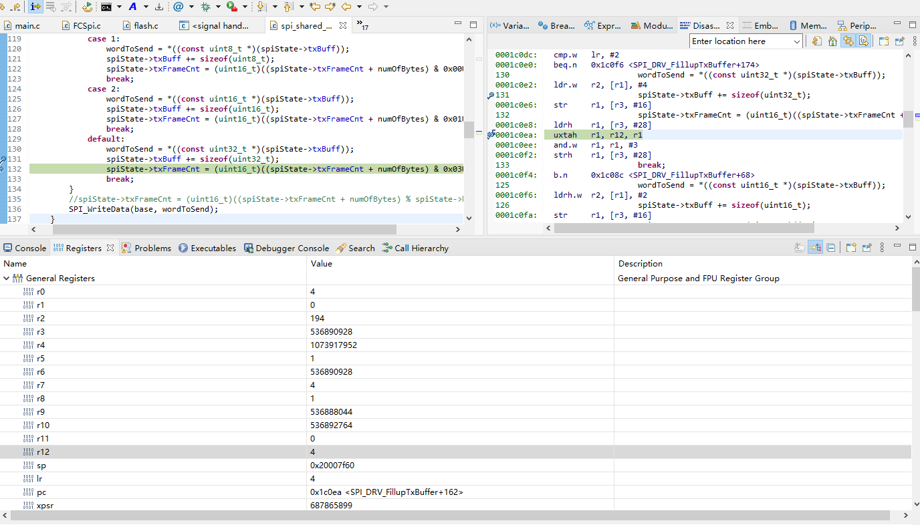The width and height of the screenshot is (920, 525).
Task: Open the Next Annotation dropdown arrow
Action: pyautogui.click(x=275, y=7)
